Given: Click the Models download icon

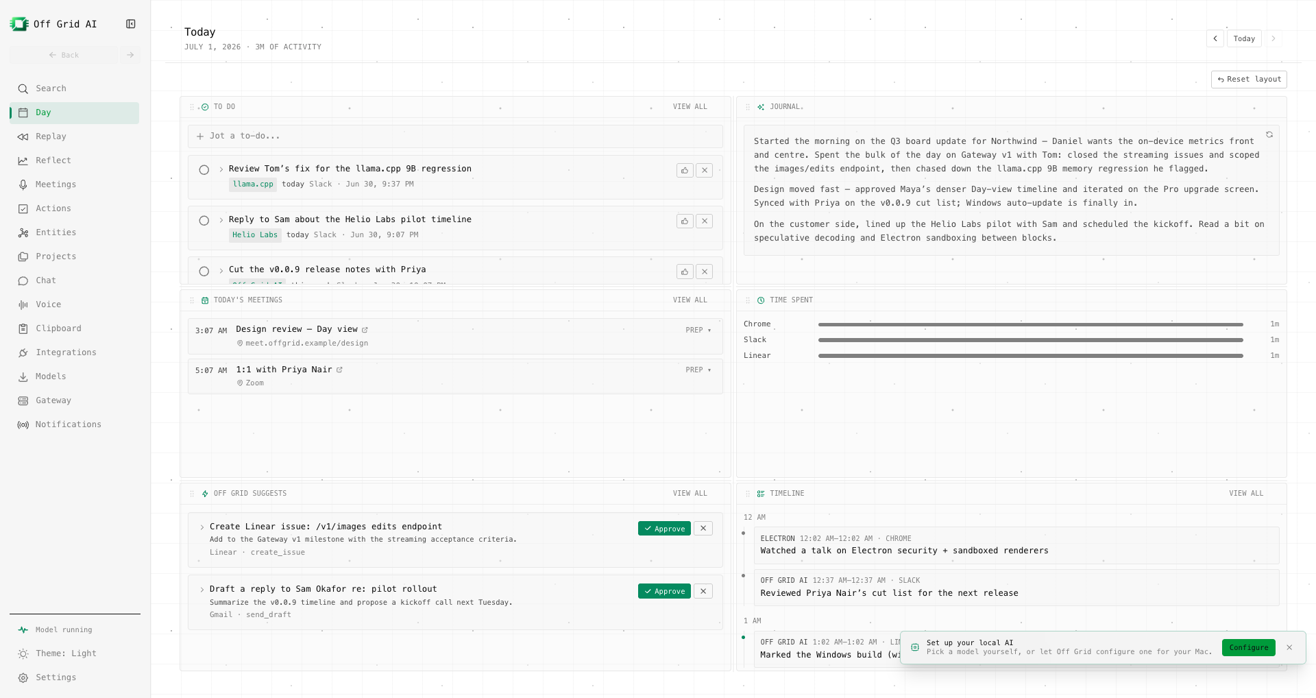Looking at the screenshot, I should point(23,376).
